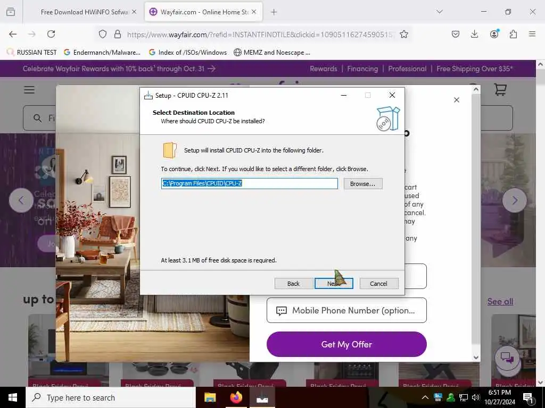Click the Celebrate Wayfair Rewards banner text

click(119, 69)
